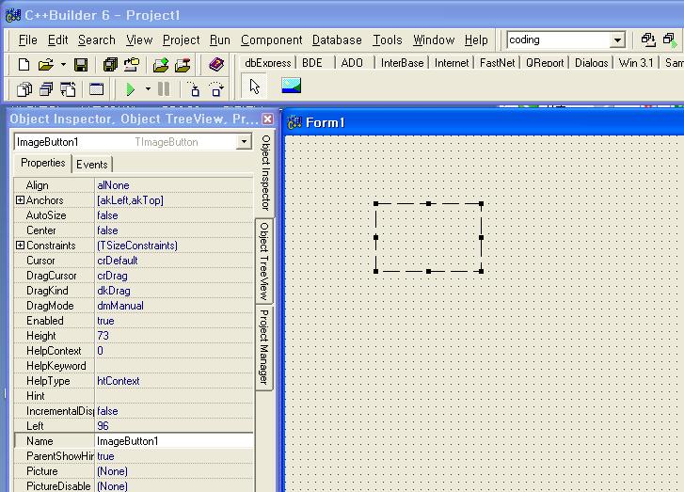This screenshot has width=684, height=492.
Task: Open the Component menu
Action: click(271, 40)
